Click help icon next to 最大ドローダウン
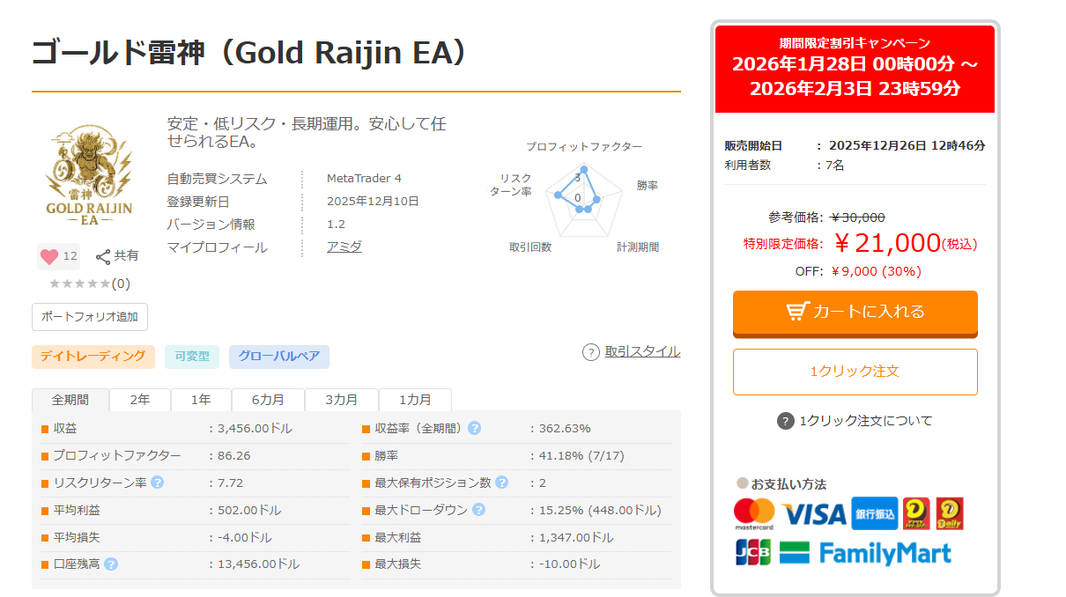1066x597 pixels. [478, 510]
